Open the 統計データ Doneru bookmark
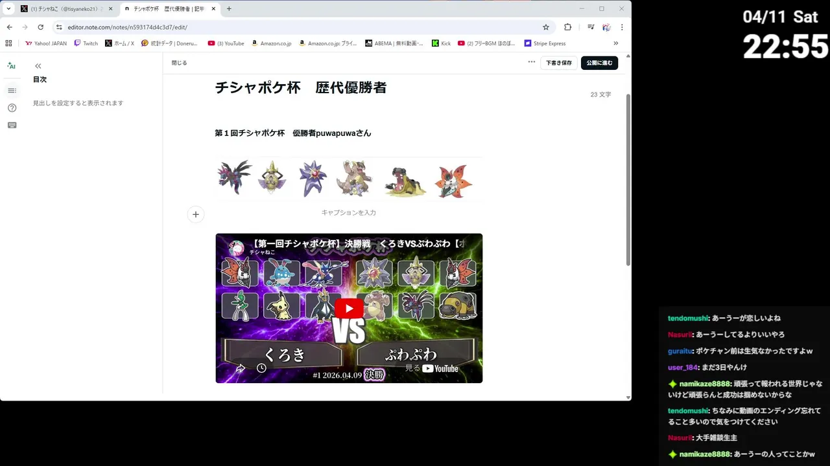The image size is (830, 466). pyautogui.click(x=169, y=43)
